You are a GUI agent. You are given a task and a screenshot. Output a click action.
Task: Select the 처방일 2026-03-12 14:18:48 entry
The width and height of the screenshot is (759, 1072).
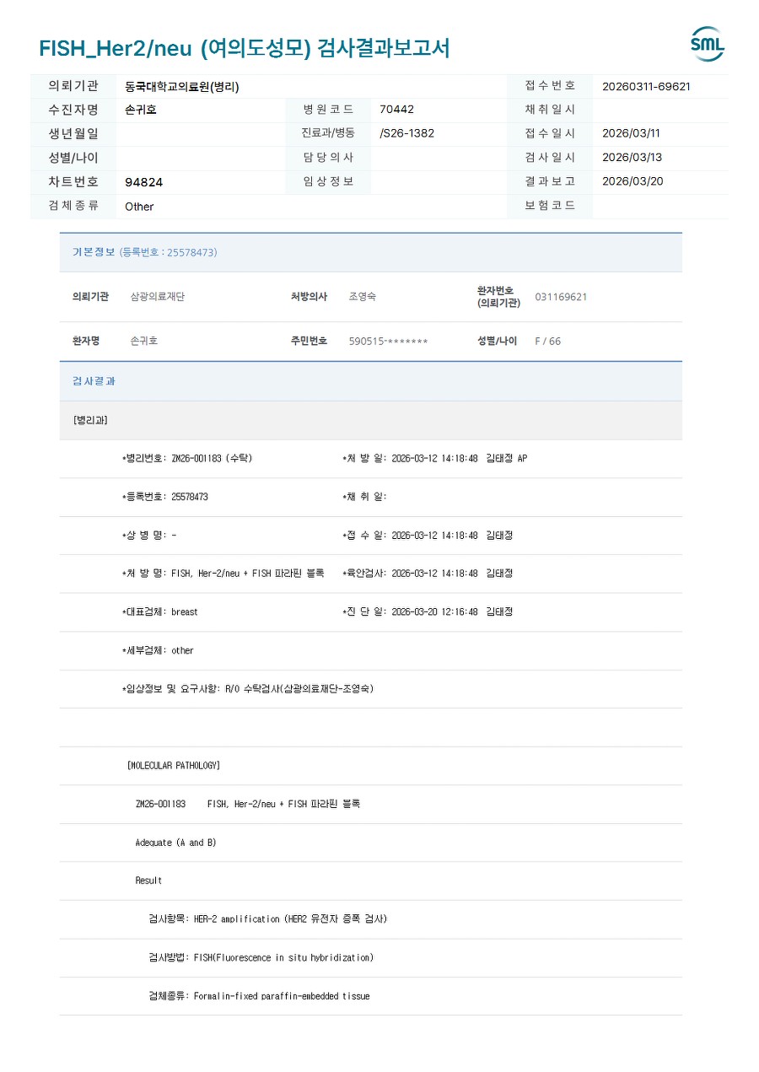point(434,459)
